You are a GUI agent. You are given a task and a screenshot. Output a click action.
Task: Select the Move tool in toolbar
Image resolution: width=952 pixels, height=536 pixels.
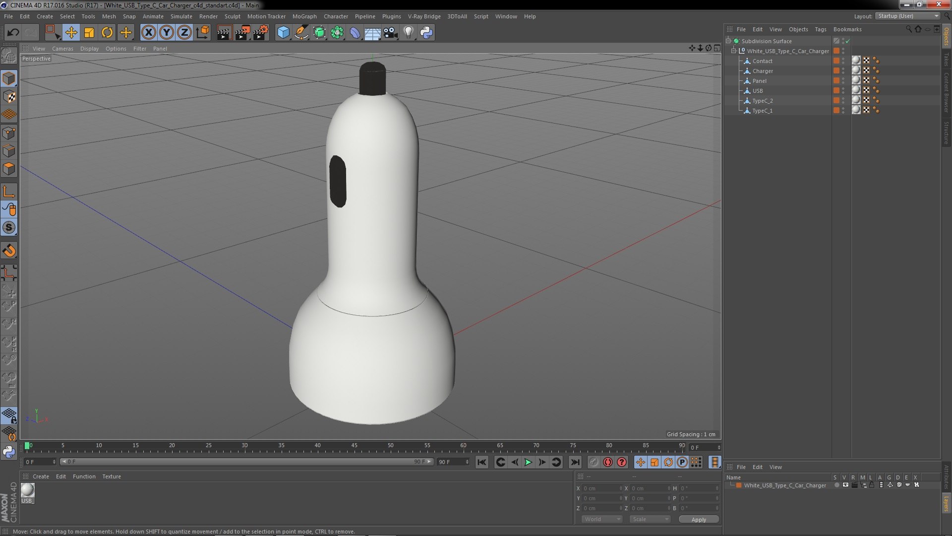(71, 33)
